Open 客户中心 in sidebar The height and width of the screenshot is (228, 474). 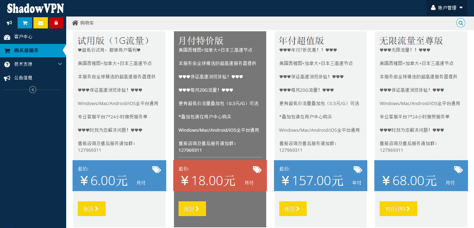(x=33, y=37)
